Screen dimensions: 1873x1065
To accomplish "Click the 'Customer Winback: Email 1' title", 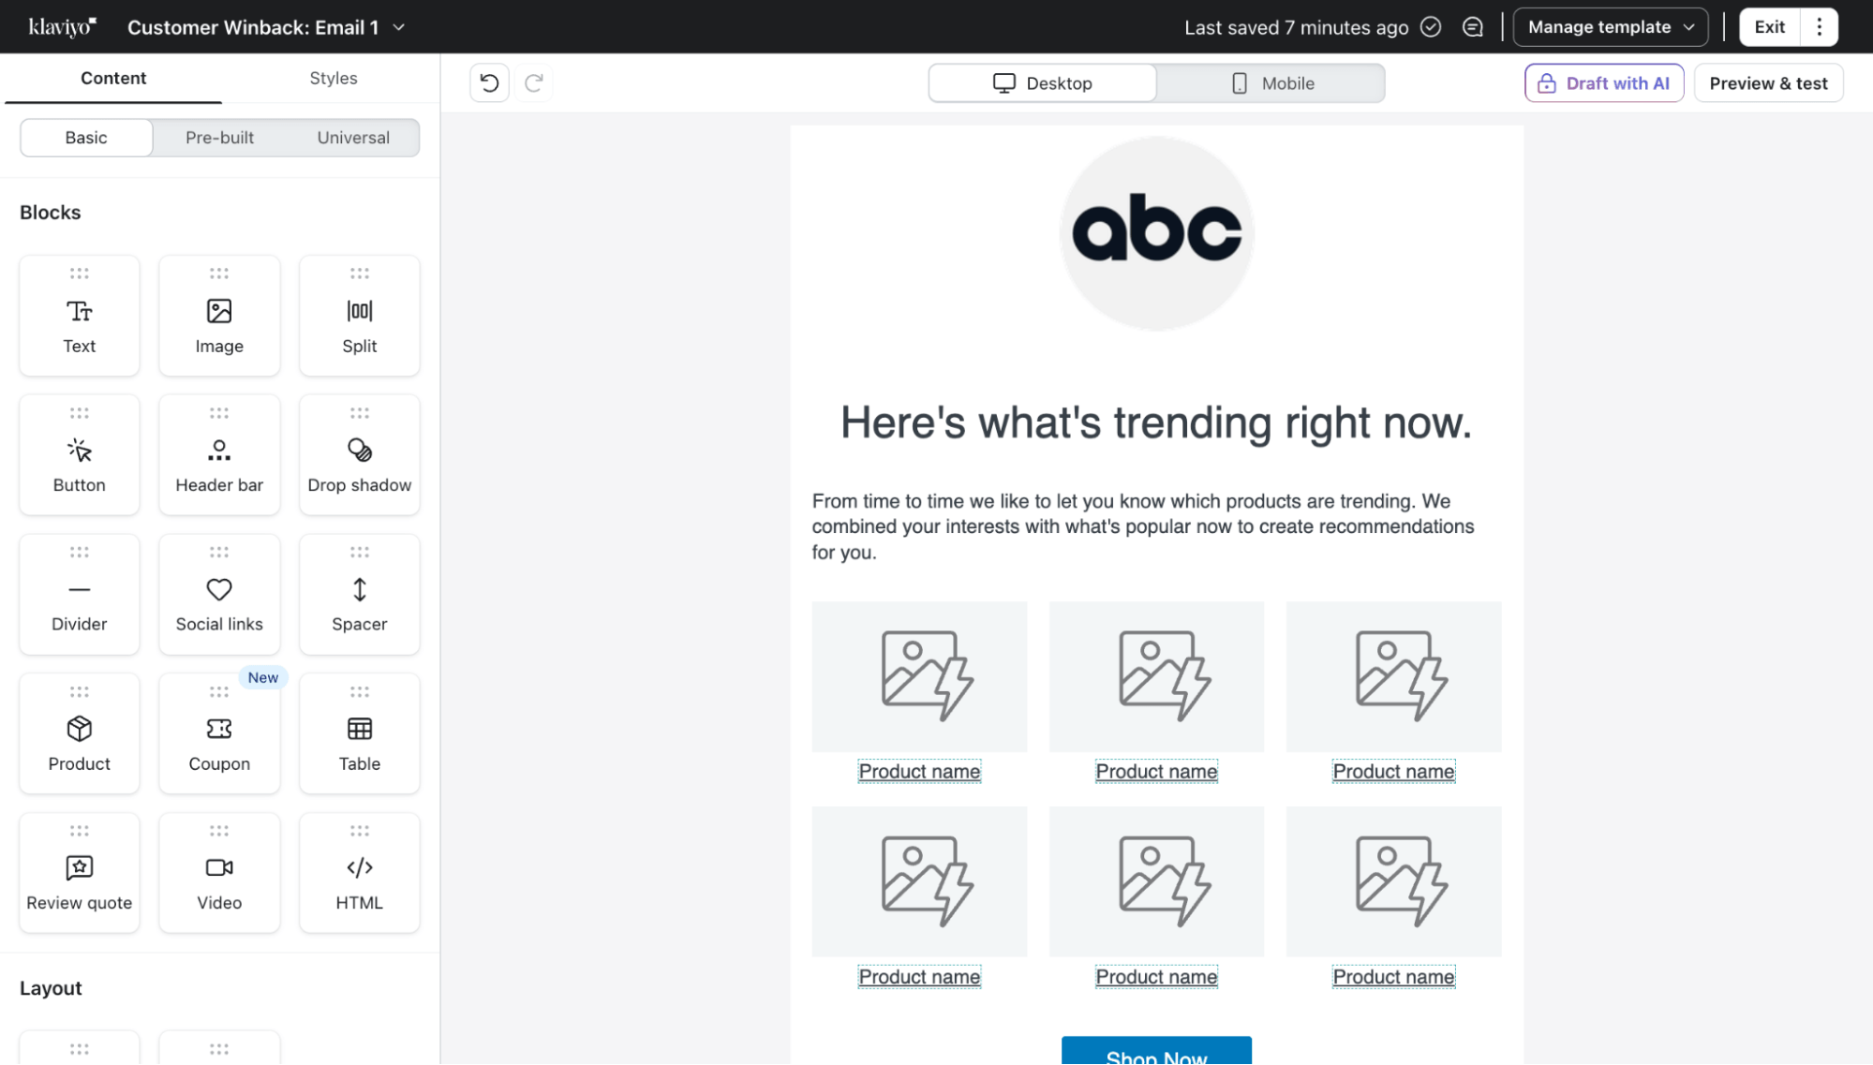I will point(253,27).
